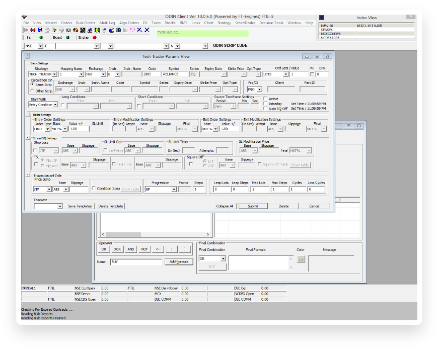Select the Nifty 50 row in Index View

coord(367,26)
